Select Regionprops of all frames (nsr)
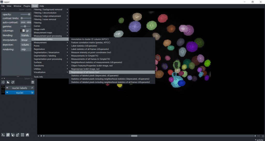 (x=85, y=72)
